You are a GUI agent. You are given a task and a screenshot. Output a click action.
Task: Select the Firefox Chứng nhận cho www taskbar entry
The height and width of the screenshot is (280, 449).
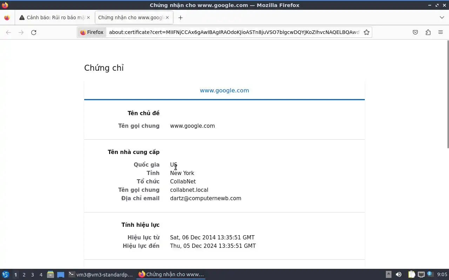(x=171, y=274)
